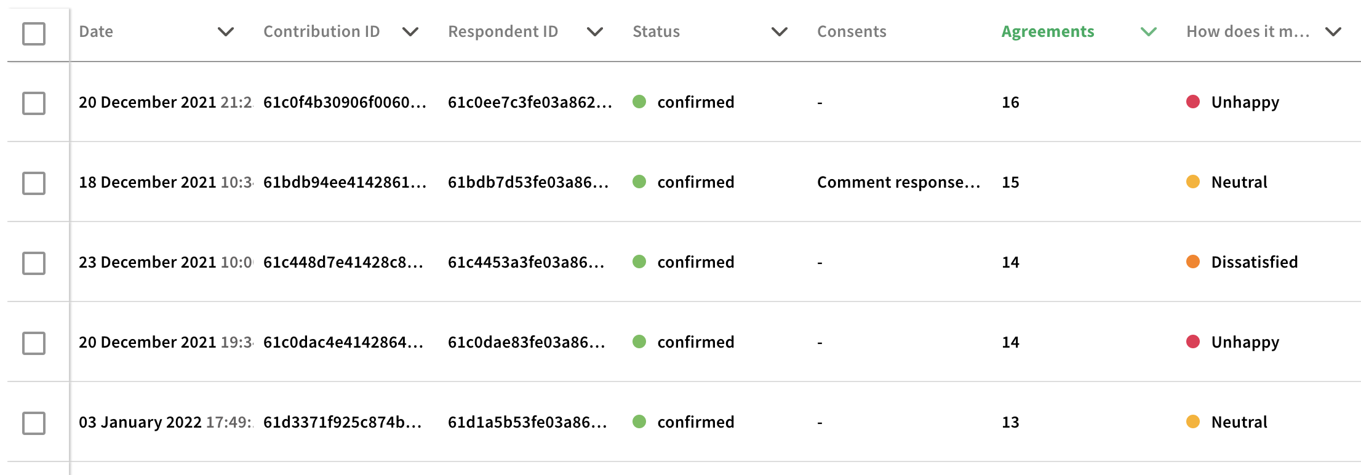Viewport: 1361px width, 475px height.
Task: Click the yellow Neutral dot for 03 January row
Action: point(1193,421)
